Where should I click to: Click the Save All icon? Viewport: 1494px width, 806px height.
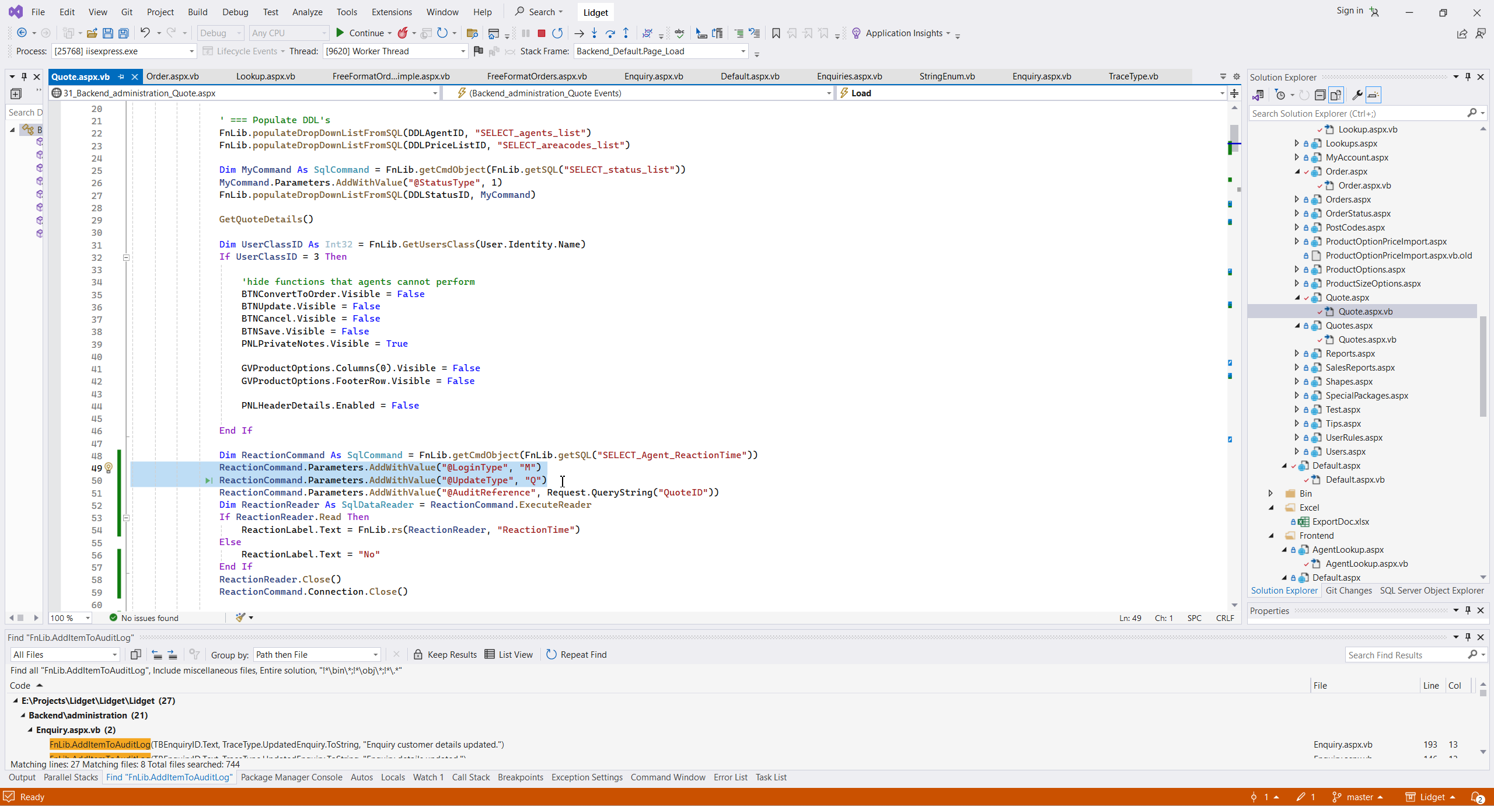(124, 33)
